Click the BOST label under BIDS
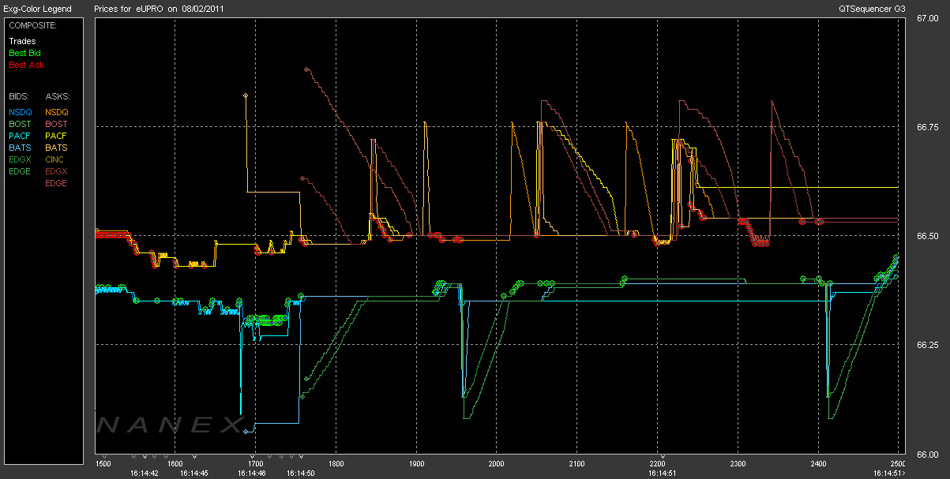 21,124
